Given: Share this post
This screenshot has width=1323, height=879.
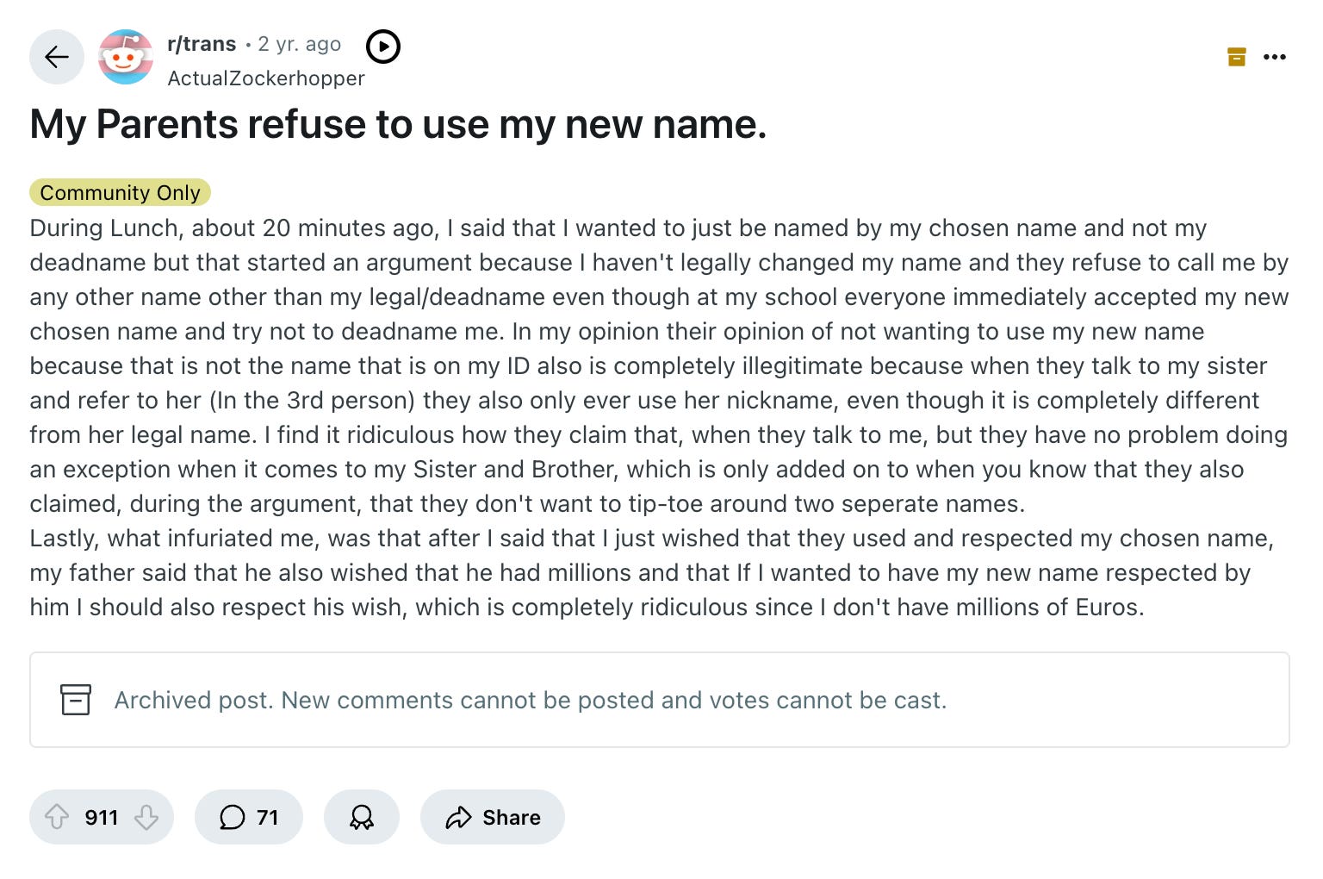Looking at the screenshot, I should pos(493,817).
